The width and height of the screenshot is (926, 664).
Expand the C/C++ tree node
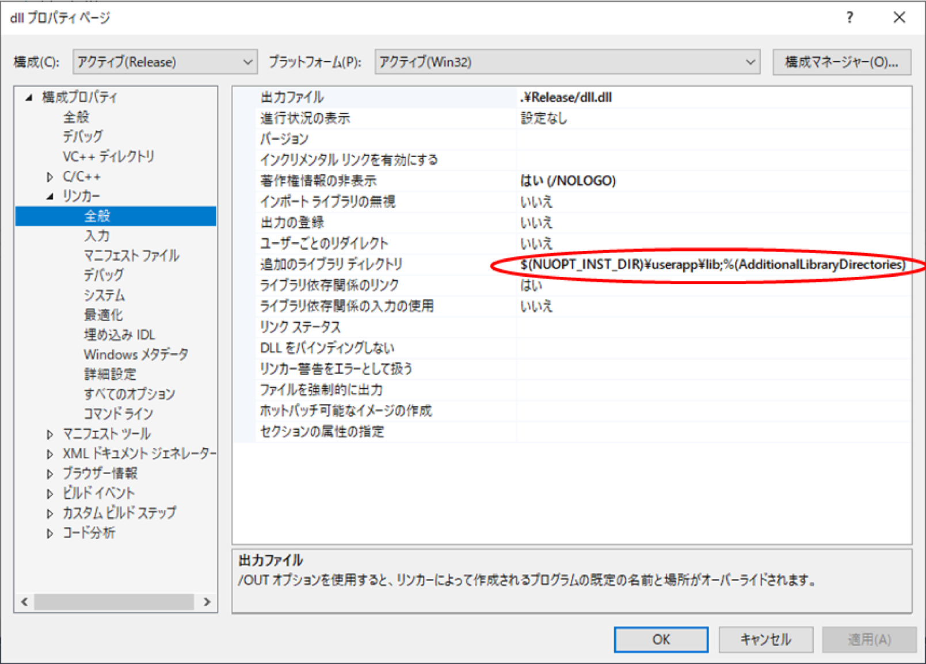pos(50,177)
